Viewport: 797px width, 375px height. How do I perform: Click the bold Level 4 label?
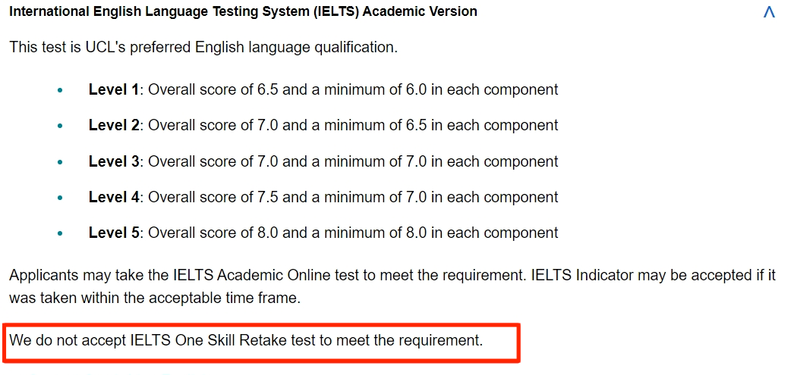[113, 197]
